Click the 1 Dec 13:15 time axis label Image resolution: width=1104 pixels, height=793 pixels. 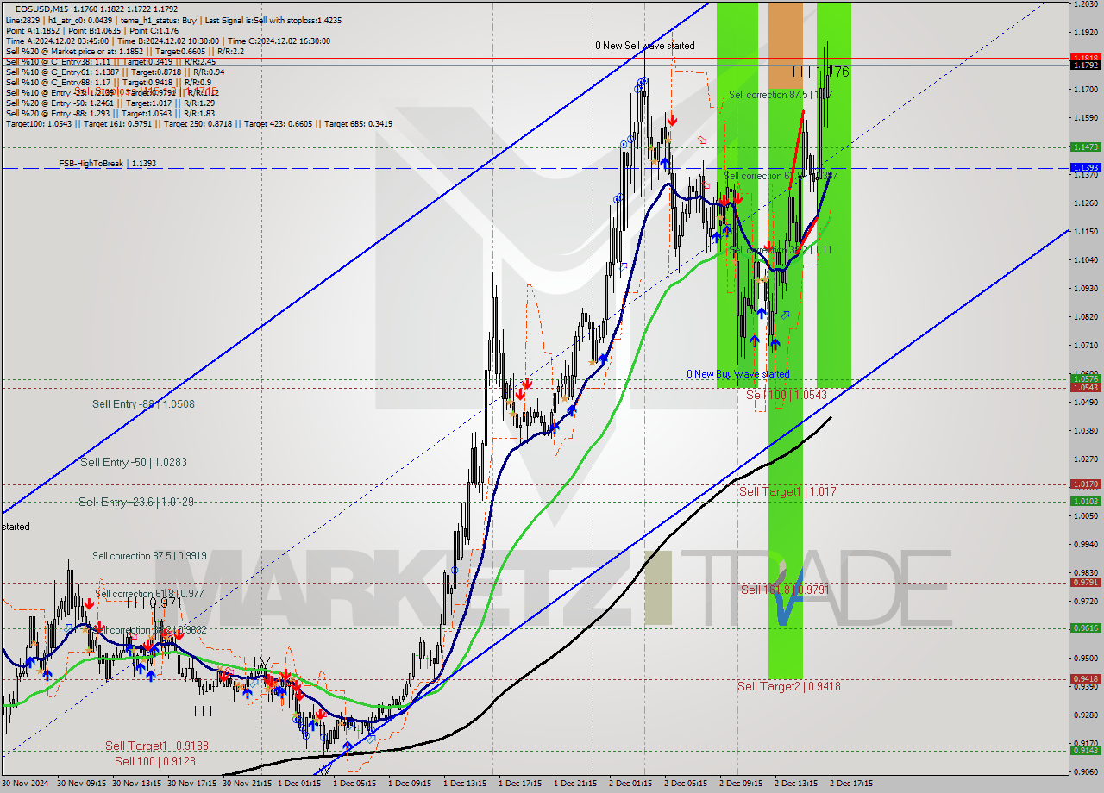(x=465, y=784)
